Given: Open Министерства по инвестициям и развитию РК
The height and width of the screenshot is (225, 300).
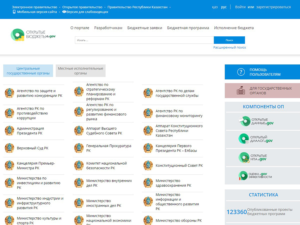Looking at the screenshot, I should pyautogui.click(x=39, y=183).
